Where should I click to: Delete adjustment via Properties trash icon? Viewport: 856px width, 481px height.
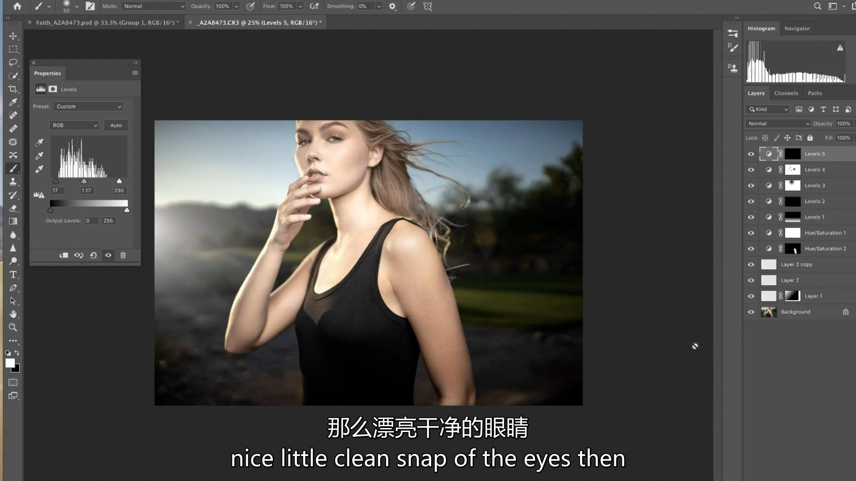pyautogui.click(x=123, y=255)
